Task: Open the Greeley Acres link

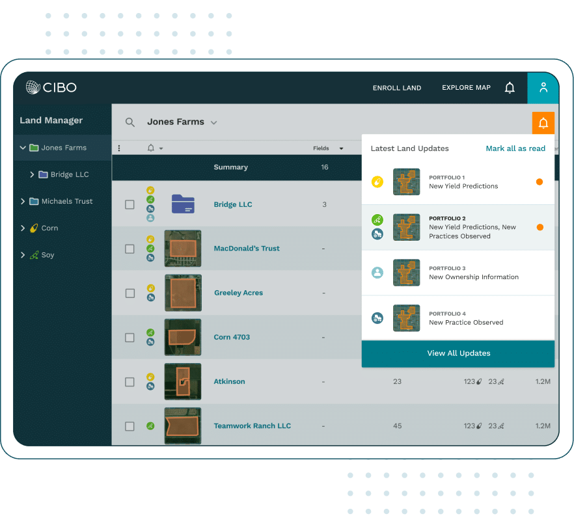Action: click(x=238, y=293)
